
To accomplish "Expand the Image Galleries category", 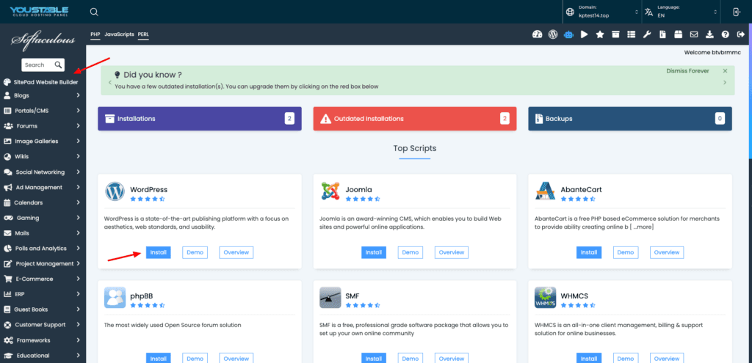I will coord(43,142).
